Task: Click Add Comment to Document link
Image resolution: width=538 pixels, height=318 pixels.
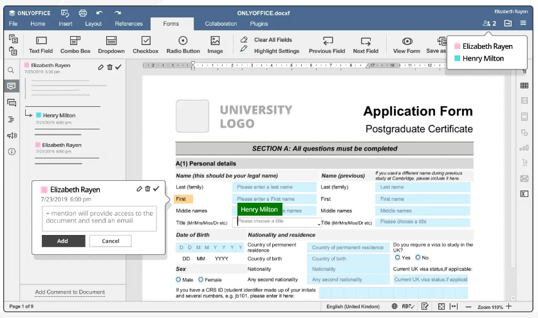Action: point(70,292)
